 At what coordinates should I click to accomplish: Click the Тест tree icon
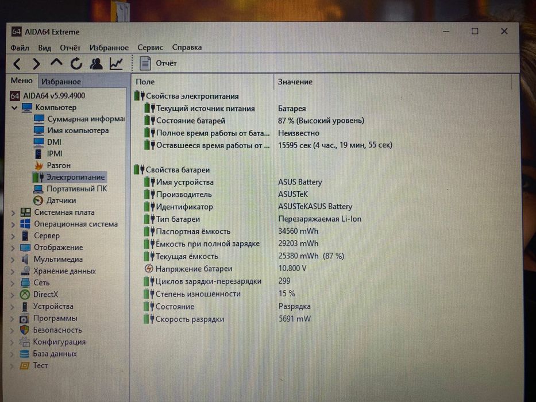tap(24, 366)
